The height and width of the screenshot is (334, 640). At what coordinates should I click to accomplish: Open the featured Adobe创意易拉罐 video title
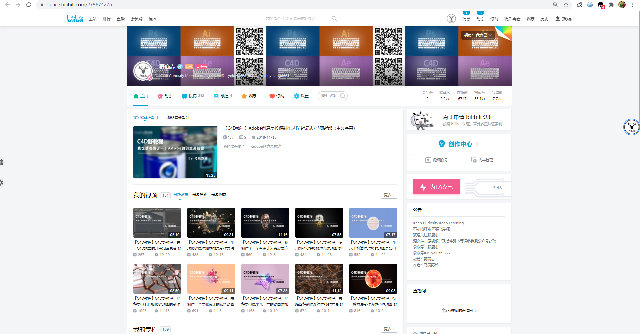click(x=289, y=128)
